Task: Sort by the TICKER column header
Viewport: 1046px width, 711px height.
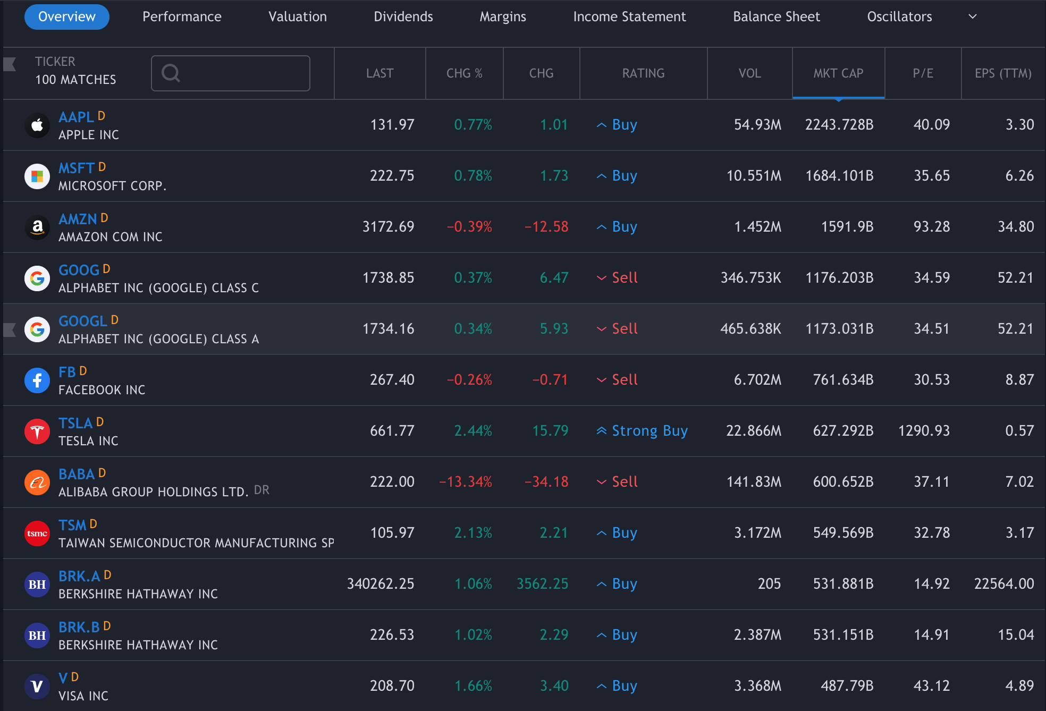Action: click(x=55, y=62)
